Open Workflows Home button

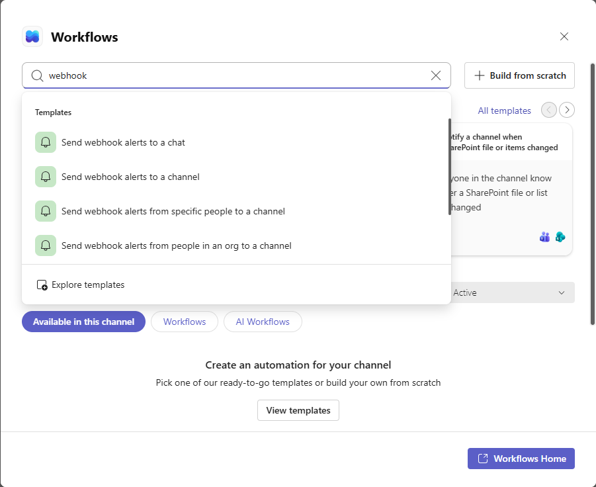521,459
